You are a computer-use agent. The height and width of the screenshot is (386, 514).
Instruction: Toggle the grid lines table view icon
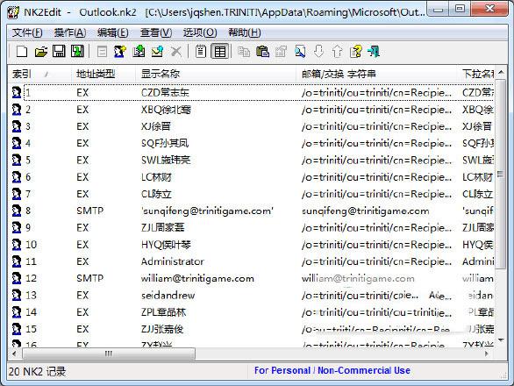pos(219,52)
